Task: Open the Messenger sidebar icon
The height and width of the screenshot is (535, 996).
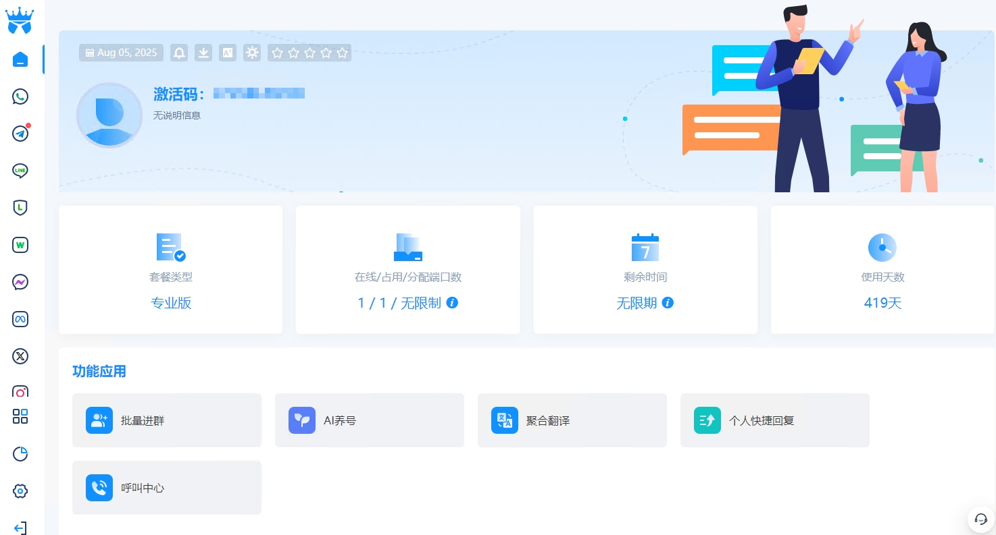Action: (20, 282)
